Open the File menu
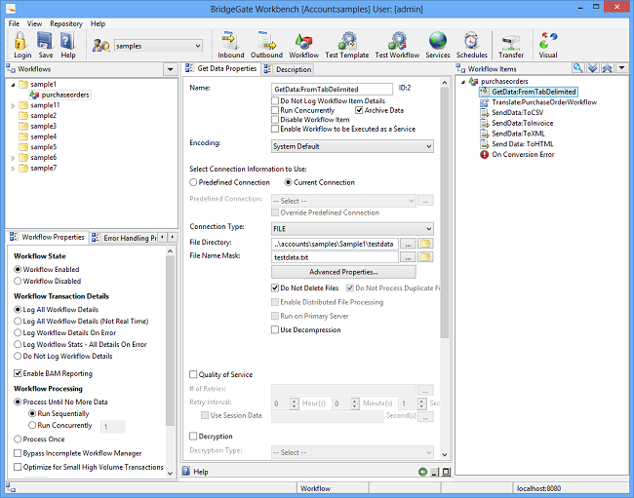634x498 pixels. pyautogui.click(x=14, y=23)
